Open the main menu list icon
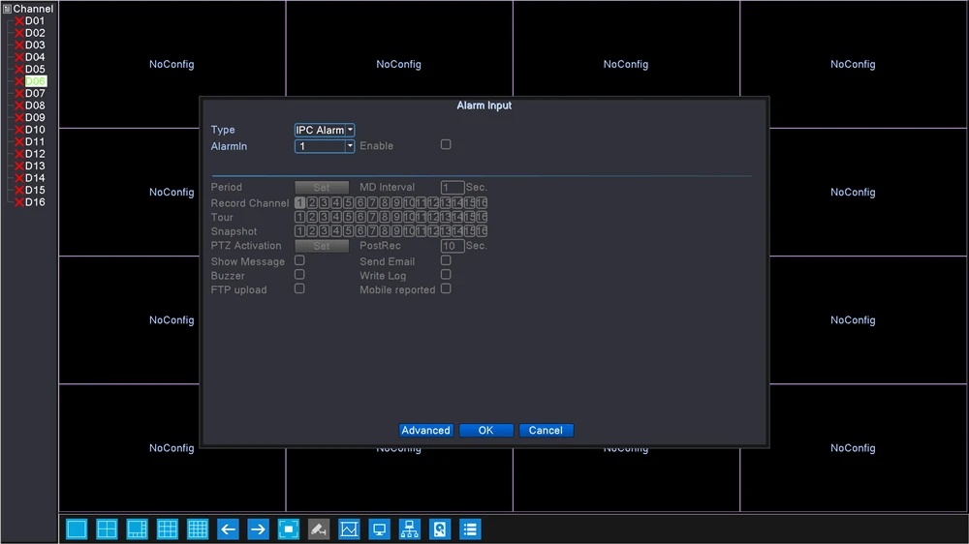 coord(470,529)
